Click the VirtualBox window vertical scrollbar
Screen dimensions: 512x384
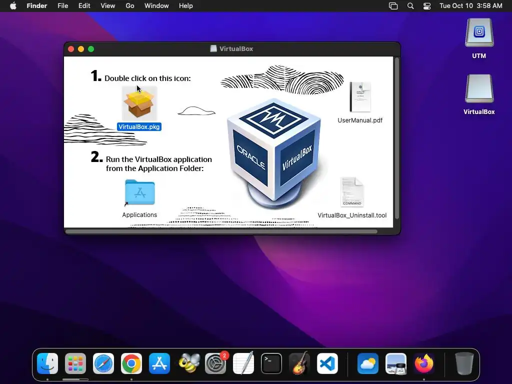[x=396, y=138]
